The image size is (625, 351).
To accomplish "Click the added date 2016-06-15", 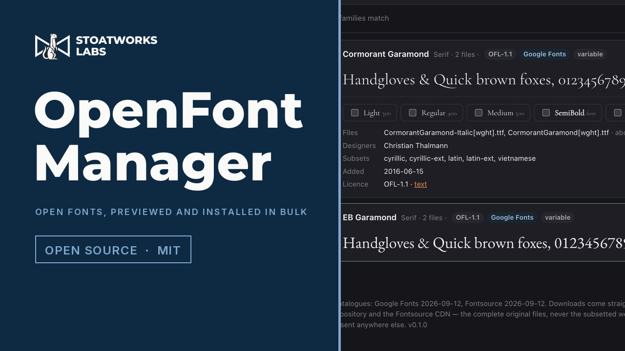I will pyautogui.click(x=403, y=172).
